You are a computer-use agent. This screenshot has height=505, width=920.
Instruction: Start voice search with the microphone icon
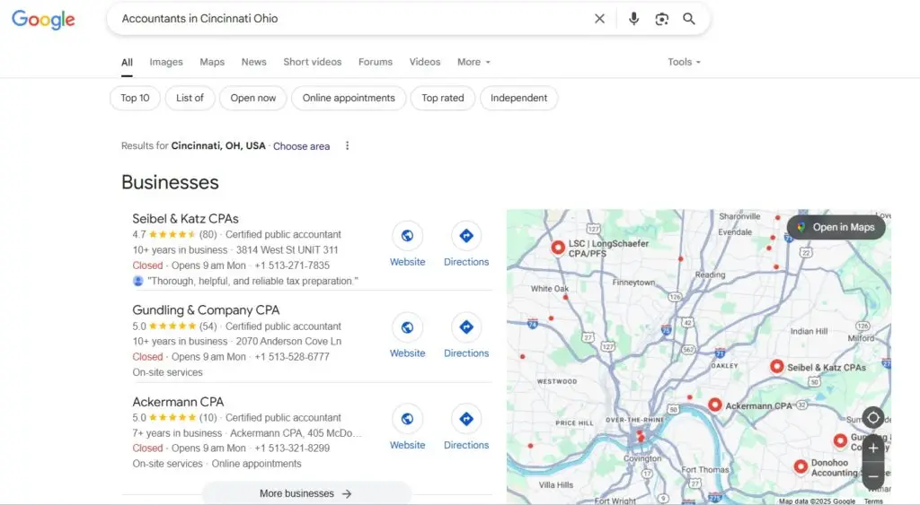click(x=633, y=19)
